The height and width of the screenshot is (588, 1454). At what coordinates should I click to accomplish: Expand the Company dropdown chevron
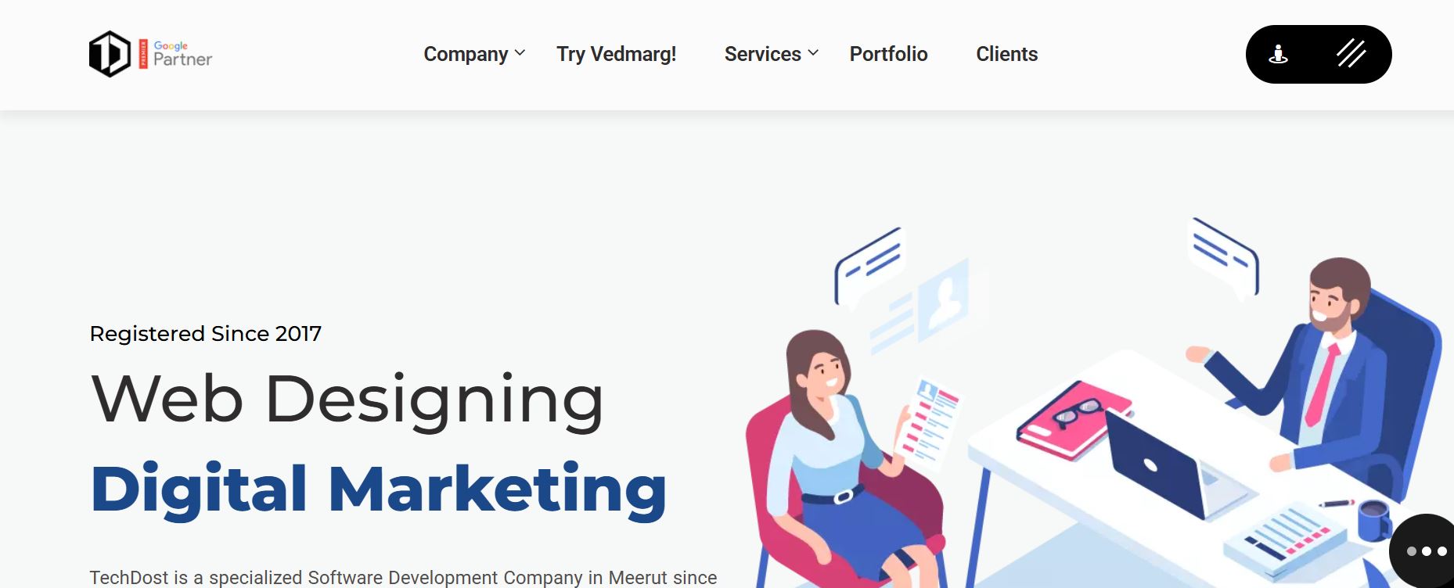[520, 53]
